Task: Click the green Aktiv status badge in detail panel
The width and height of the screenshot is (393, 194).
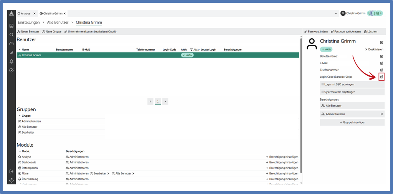Action: click(326, 49)
